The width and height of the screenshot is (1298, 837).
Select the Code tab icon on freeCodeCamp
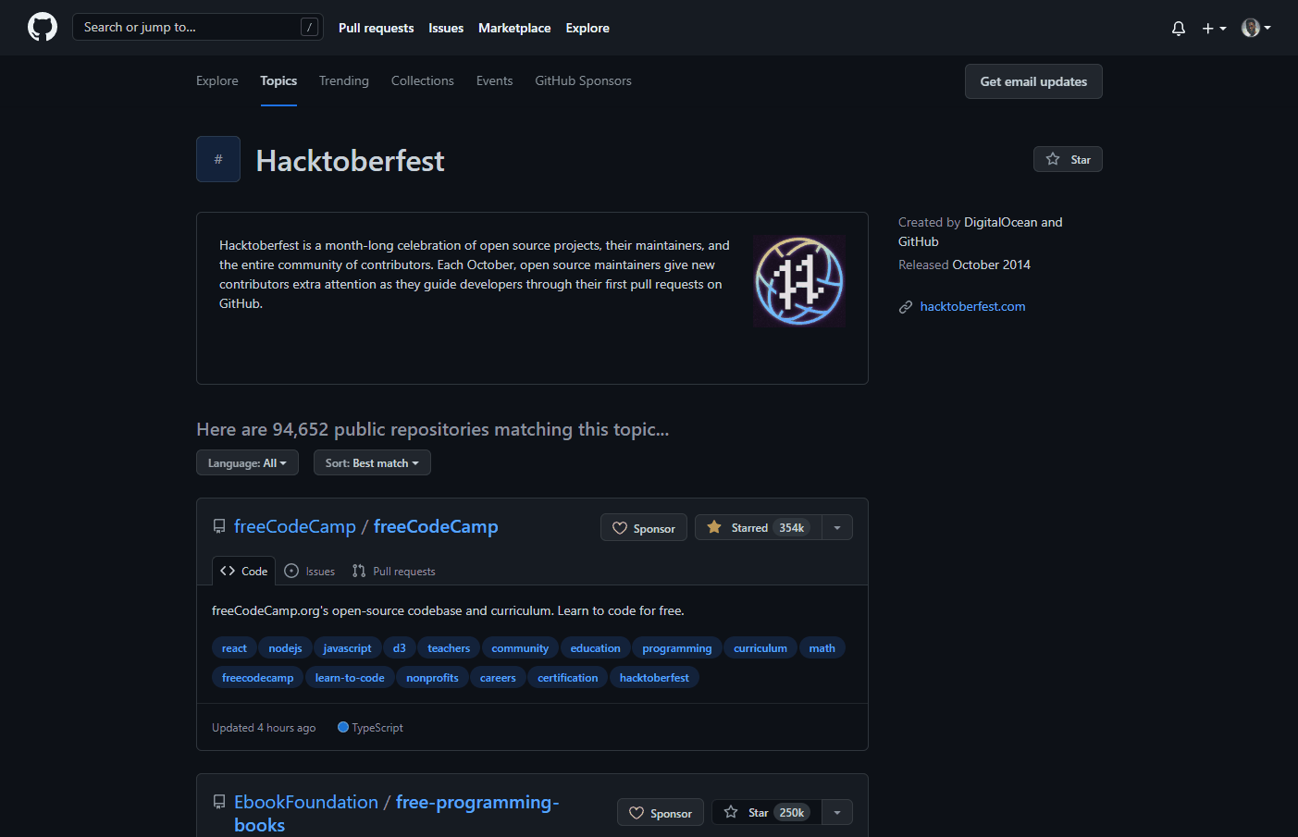point(226,571)
